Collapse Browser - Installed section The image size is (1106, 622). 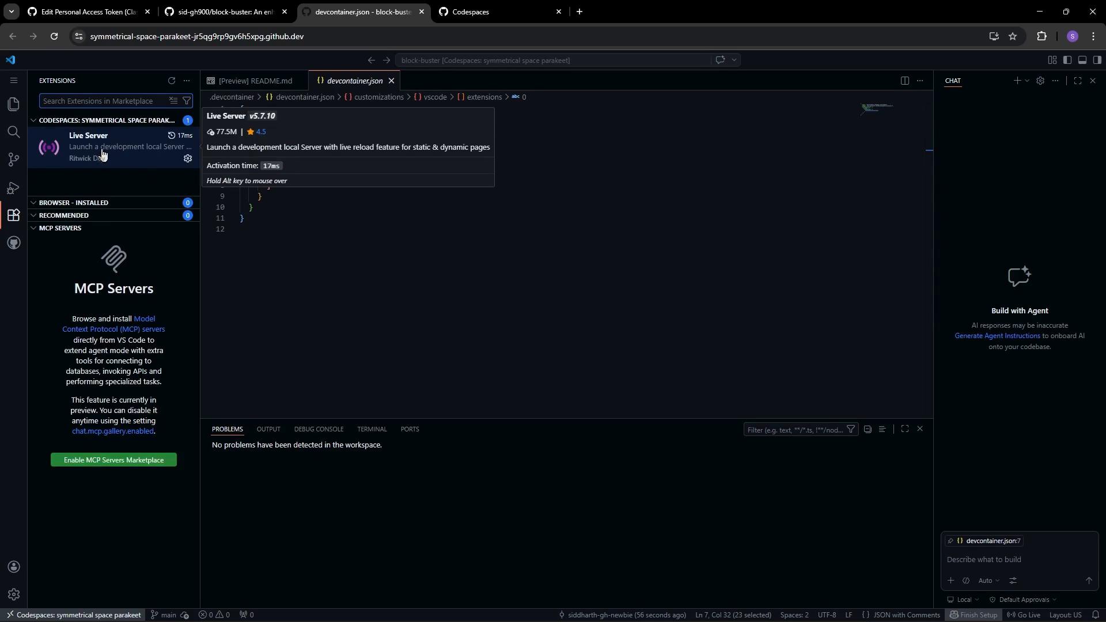(33, 203)
